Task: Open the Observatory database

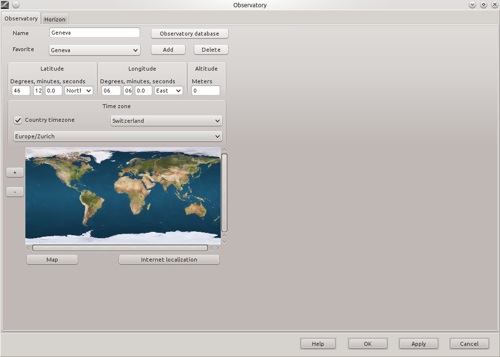Action: tap(189, 34)
